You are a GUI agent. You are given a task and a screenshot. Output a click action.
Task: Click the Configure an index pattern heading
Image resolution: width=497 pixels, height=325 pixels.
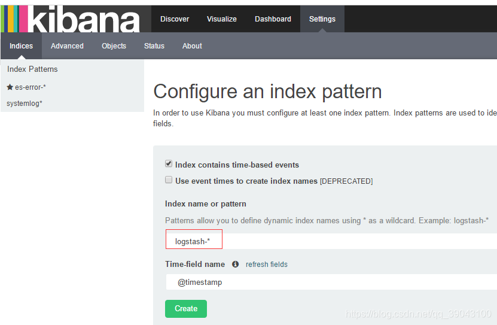coord(267,92)
